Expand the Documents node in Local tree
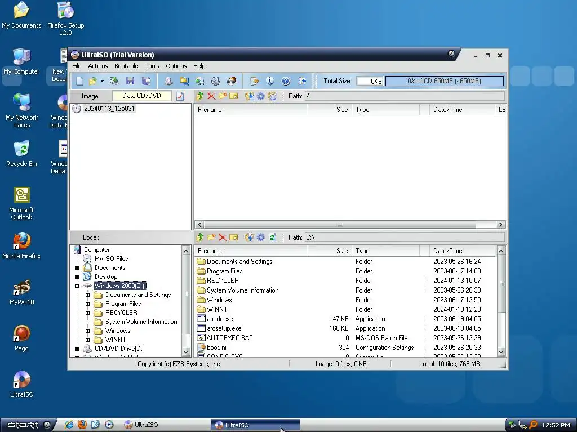Viewport: 577px width, 432px height. tap(77, 268)
